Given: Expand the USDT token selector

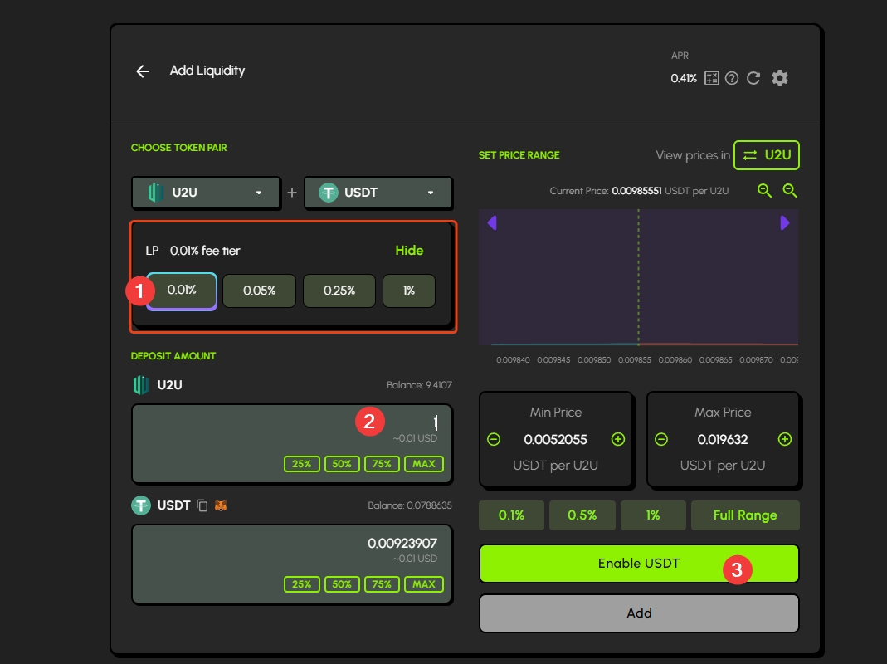Looking at the screenshot, I should coord(378,193).
